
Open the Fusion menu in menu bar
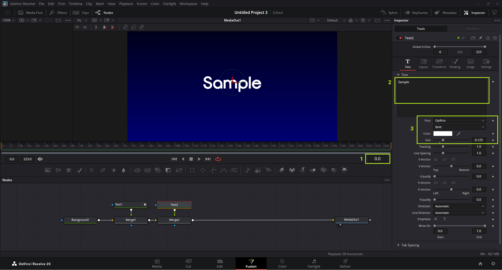(142, 4)
